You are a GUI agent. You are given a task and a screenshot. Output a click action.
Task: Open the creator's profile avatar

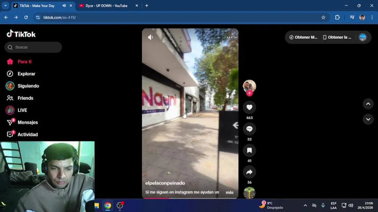click(x=249, y=86)
